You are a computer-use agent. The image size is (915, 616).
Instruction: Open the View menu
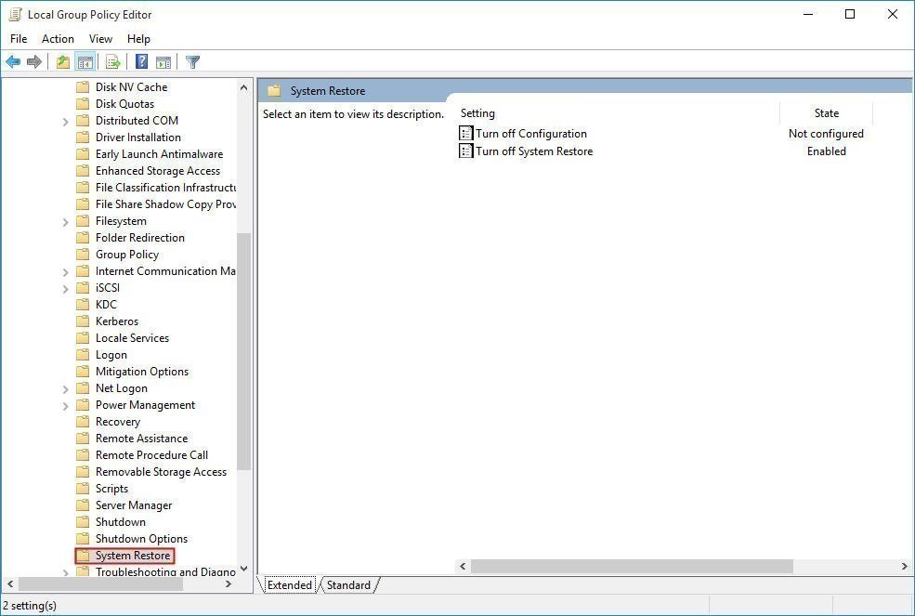100,39
